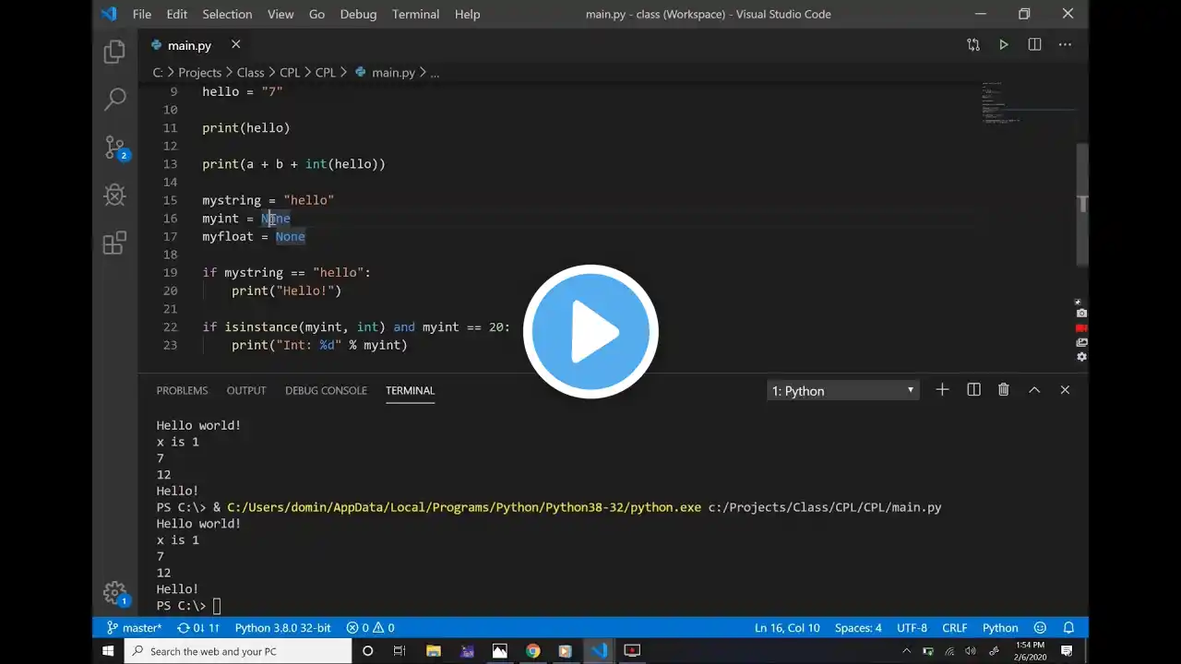This screenshot has width=1181, height=664.
Task: Open File Explorer from the taskbar
Action: pos(433,651)
